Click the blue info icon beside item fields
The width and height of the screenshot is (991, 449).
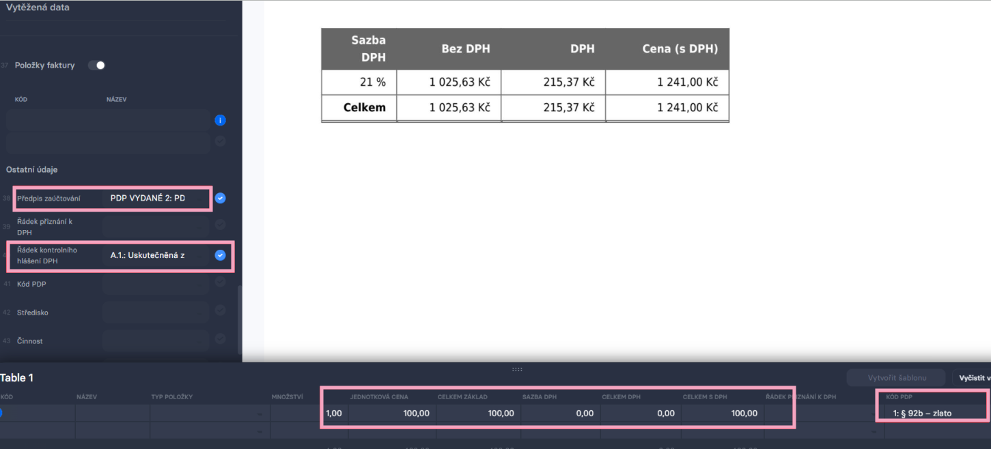coord(220,120)
